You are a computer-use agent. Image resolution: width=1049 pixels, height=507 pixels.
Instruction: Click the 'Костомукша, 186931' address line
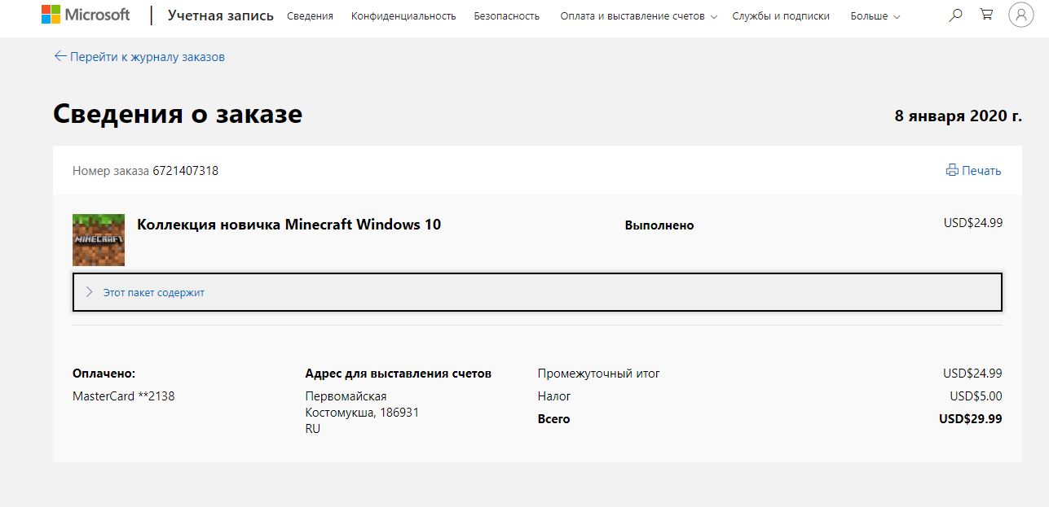(x=362, y=413)
